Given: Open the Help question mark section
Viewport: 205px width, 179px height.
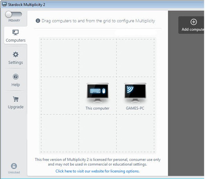Looking at the screenshot, I should pyautogui.click(x=16, y=80).
